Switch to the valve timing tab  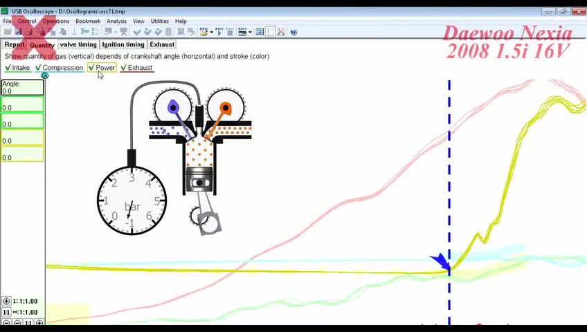78,44
